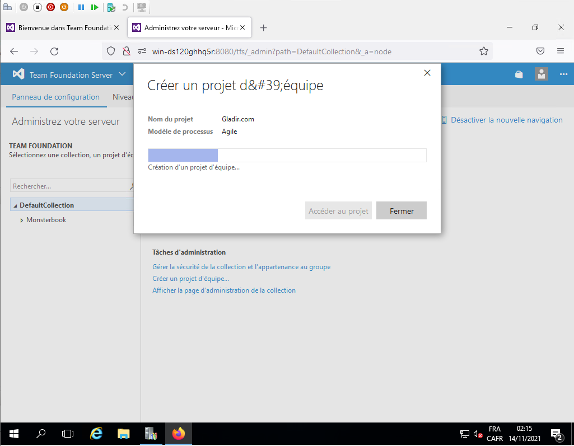Viewport: 574px width, 446px height.
Task: Collapse the DefaultCollection tree node
Action: 15,206
